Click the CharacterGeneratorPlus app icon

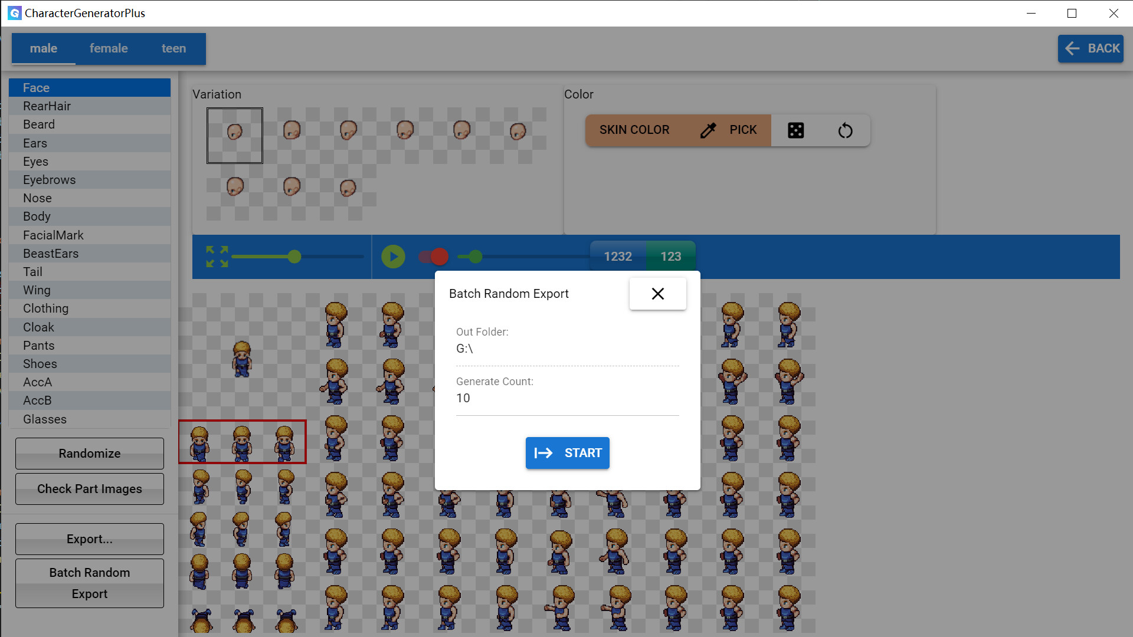click(x=14, y=13)
